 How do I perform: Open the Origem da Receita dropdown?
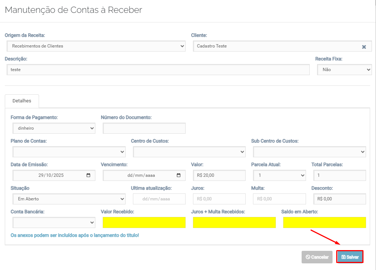96,46
